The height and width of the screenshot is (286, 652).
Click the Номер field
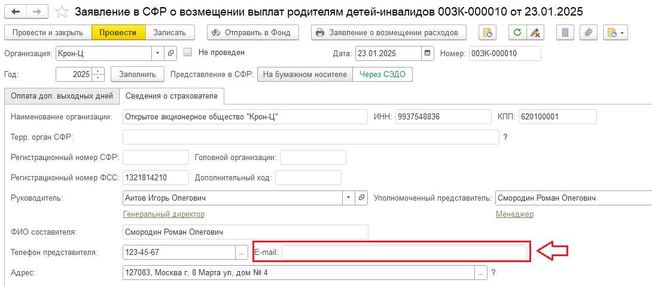point(505,54)
